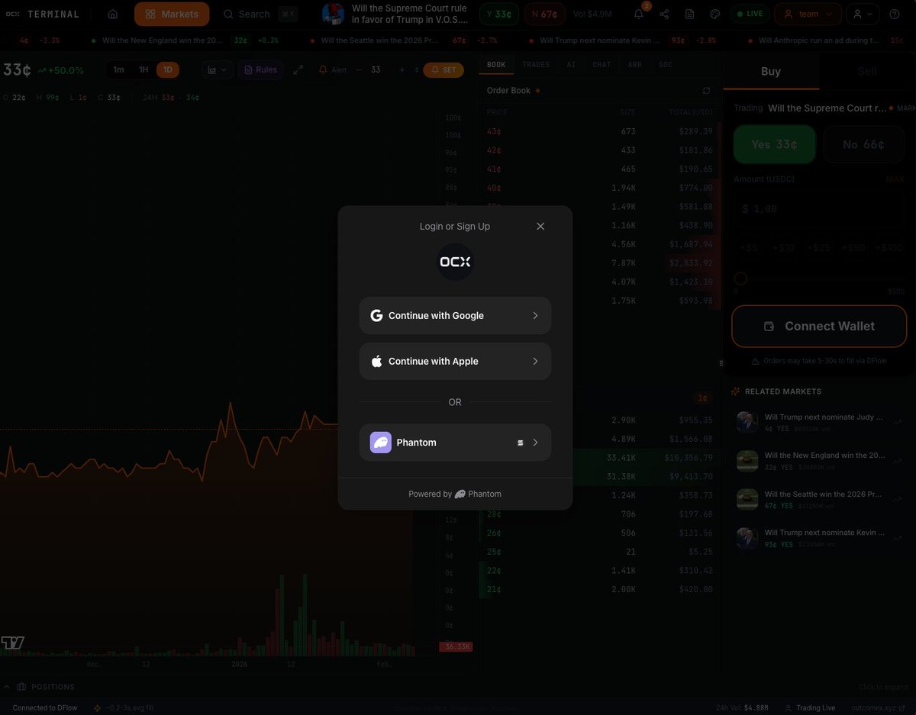This screenshot has height=715, width=916.
Task: Switch to the CHAT tab
Action: tap(602, 65)
